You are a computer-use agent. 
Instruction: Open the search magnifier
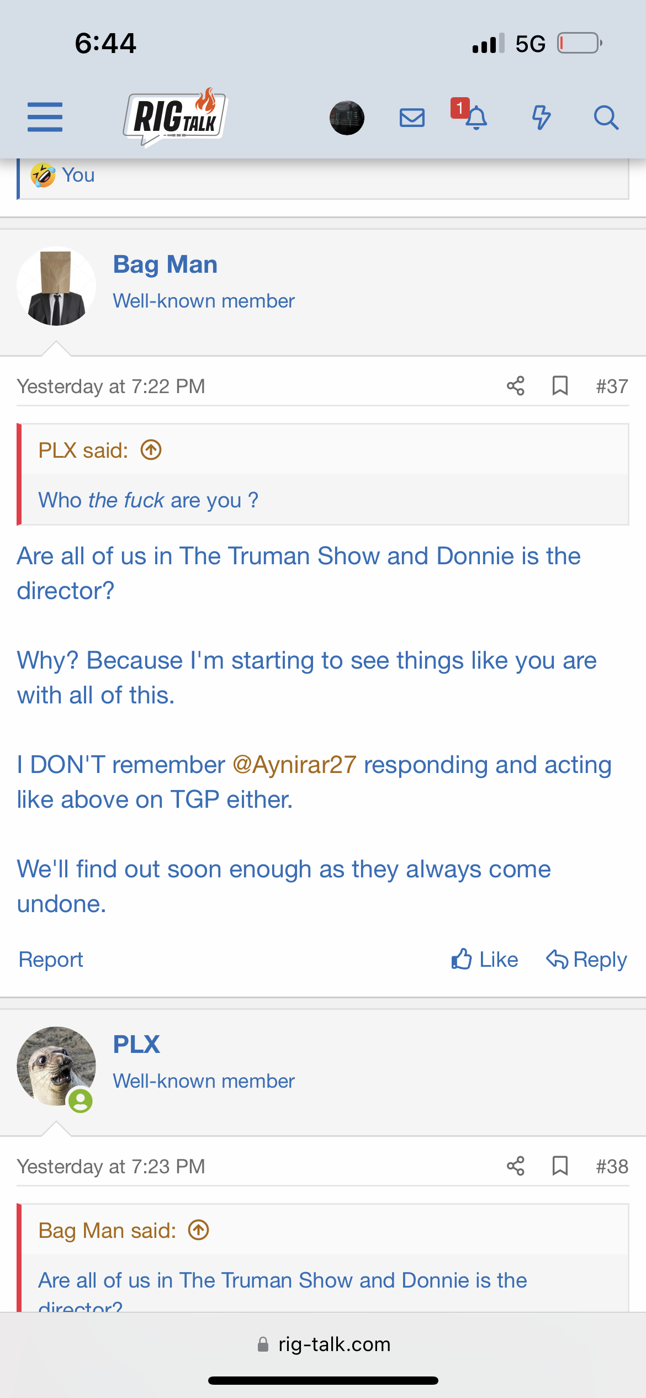click(606, 118)
